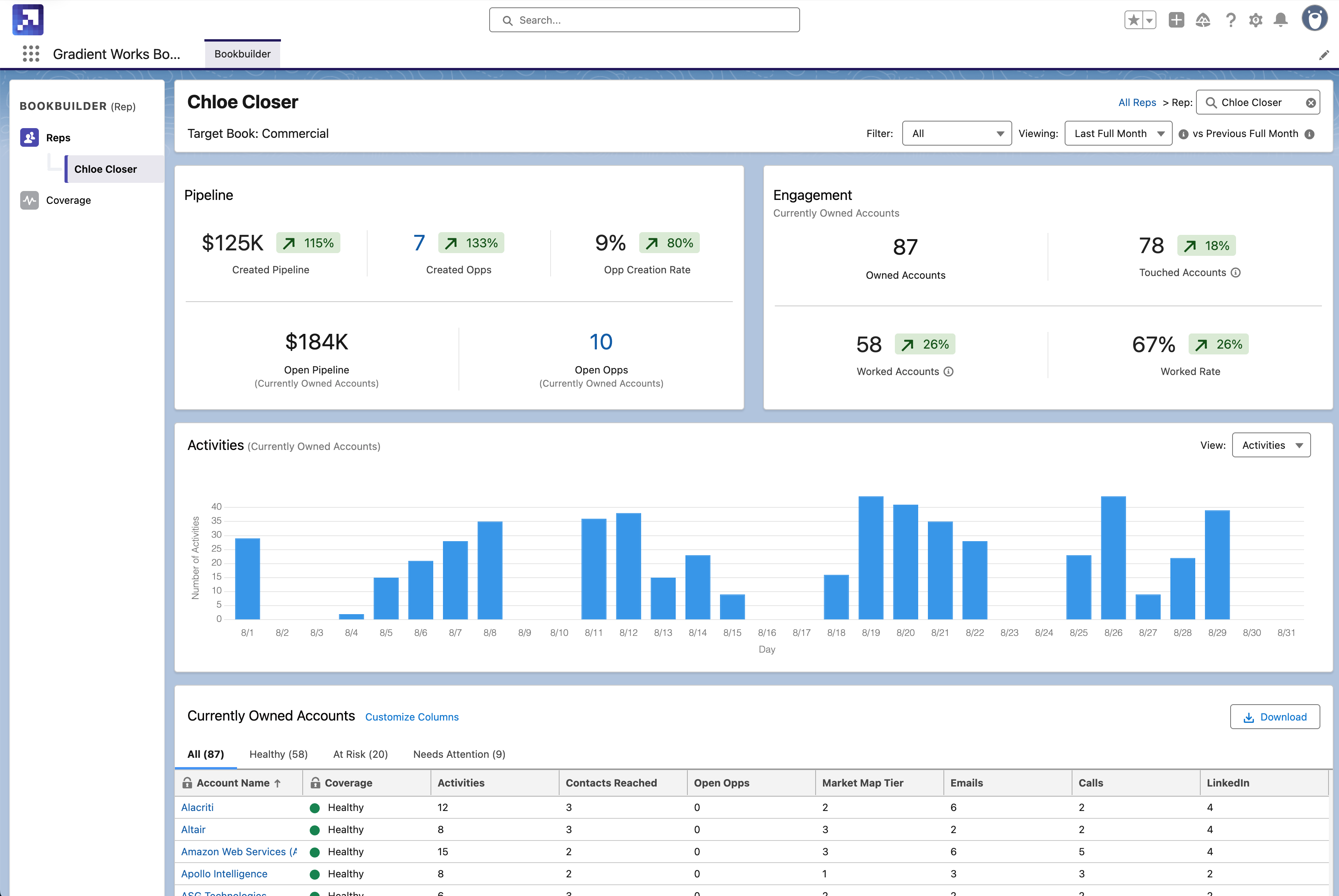Select the At Risk (20) tab
The image size is (1339, 896).
click(x=360, y=754)
